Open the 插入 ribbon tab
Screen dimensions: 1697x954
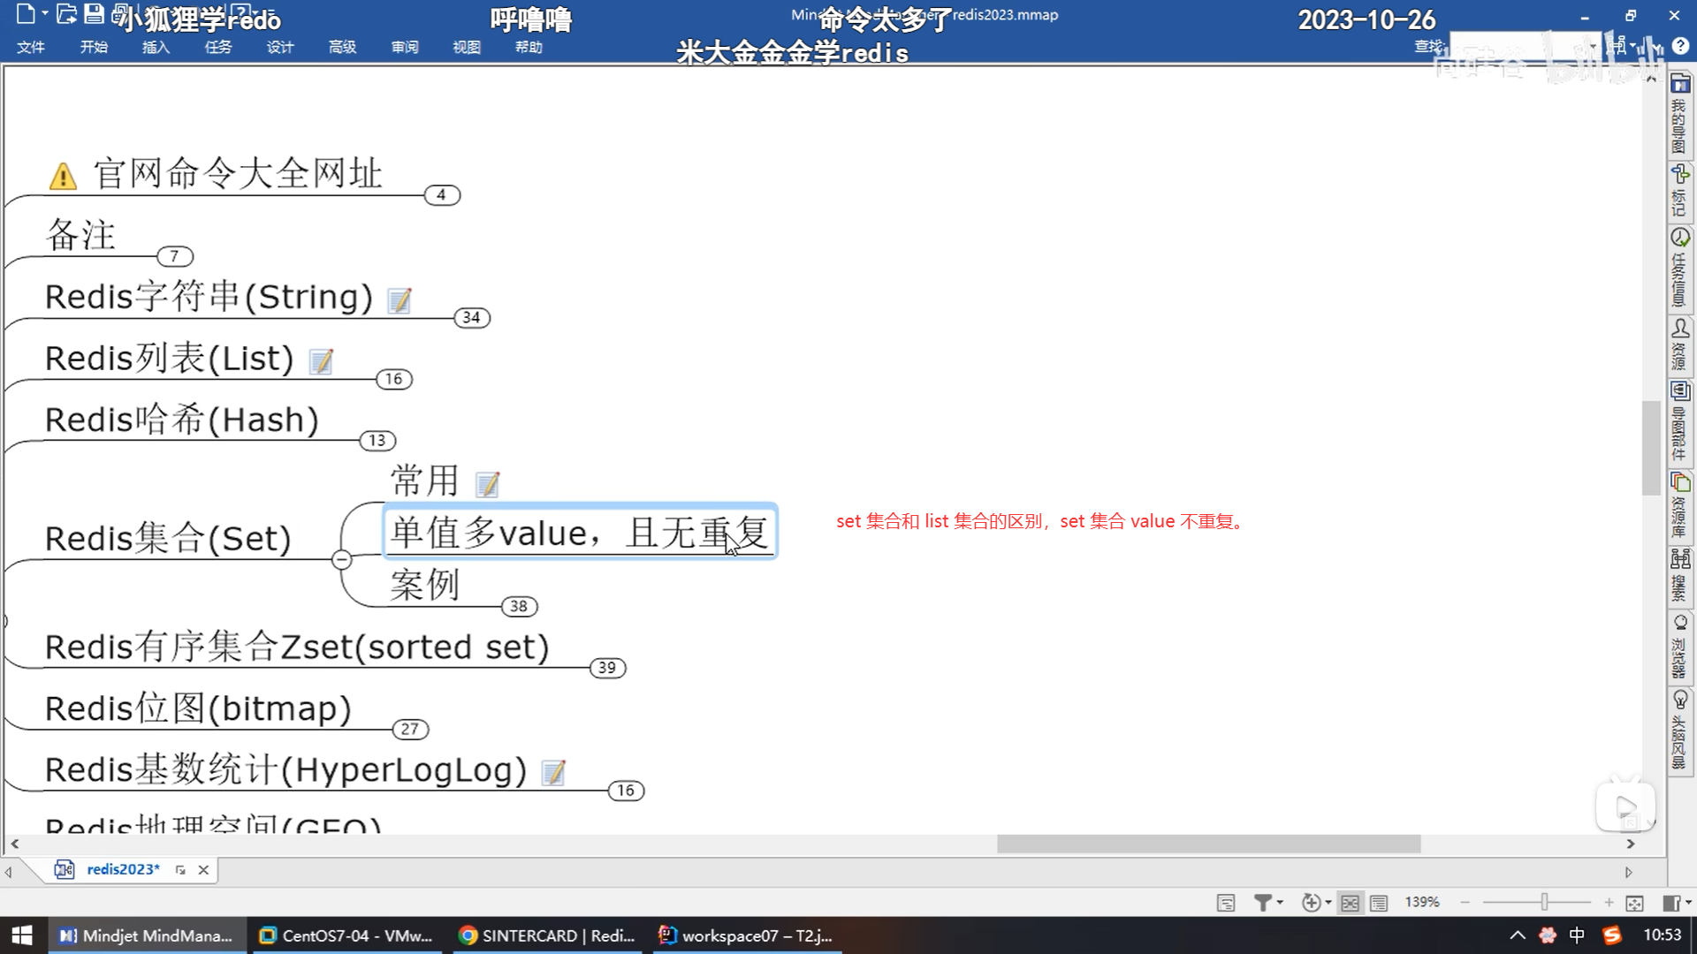pyautogui.click(x=156, y=47)
